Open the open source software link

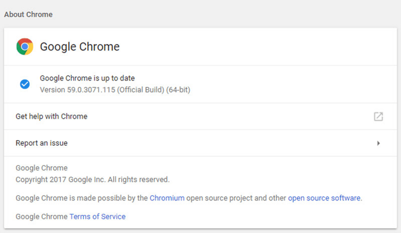[x=323, y=198]
